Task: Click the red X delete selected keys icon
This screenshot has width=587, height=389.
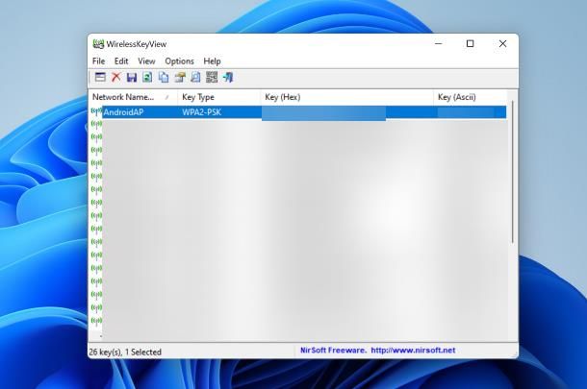Action: coord(116,77)
